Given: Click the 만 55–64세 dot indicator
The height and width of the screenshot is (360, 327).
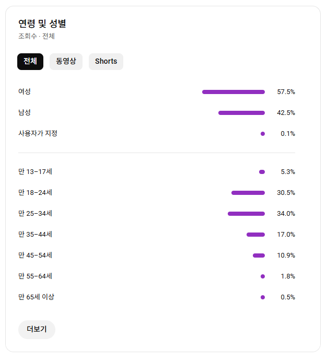Looking at the screenshot, I should 263,276.
